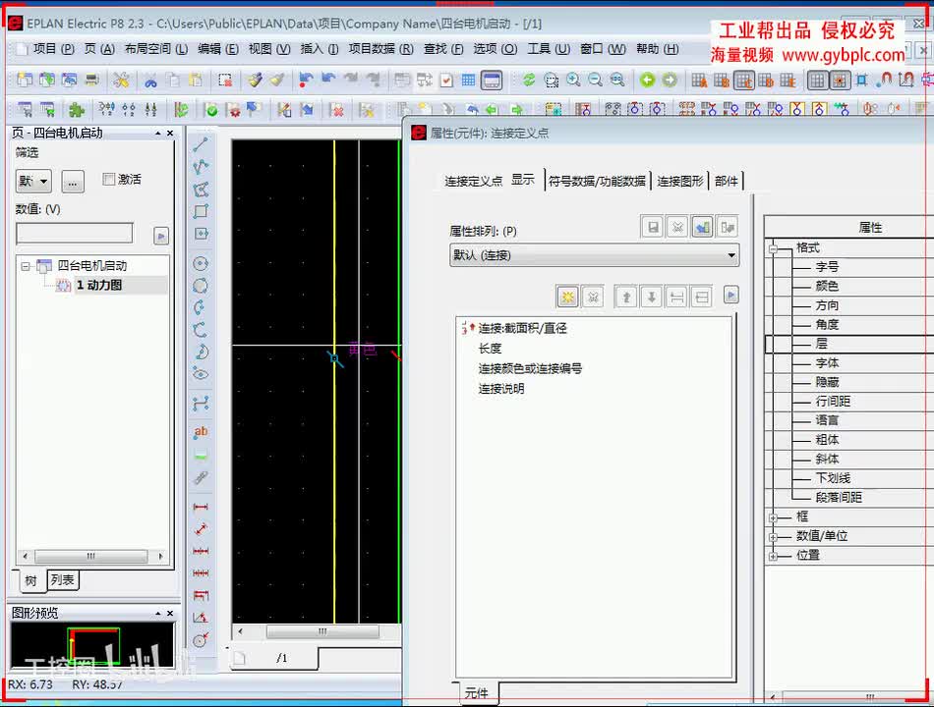Select the rectangle drawing tool
This screenshot has width=934, height=707.
(201, 211)
